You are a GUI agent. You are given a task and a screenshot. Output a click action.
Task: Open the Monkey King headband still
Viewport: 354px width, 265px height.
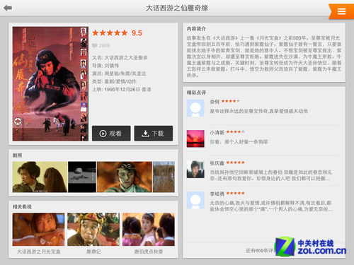[x=125, y=177]
